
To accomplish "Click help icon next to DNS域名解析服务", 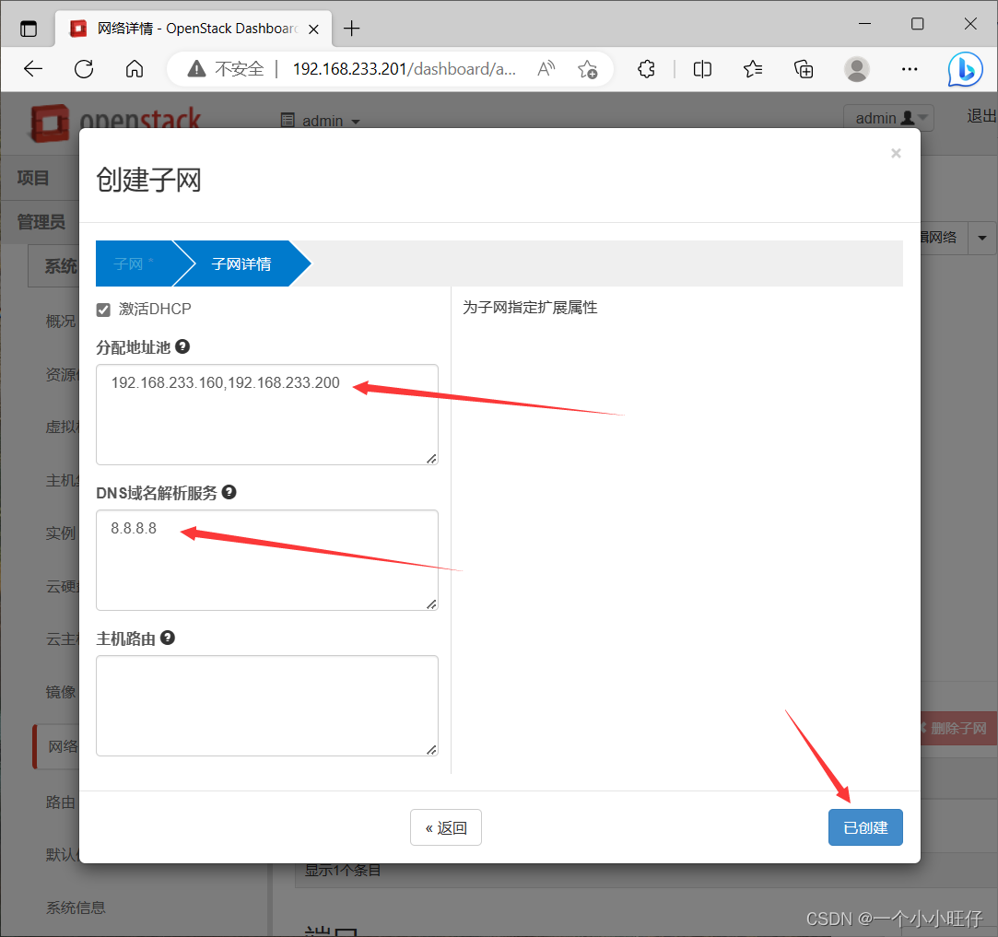I will (x=229, y=492).
